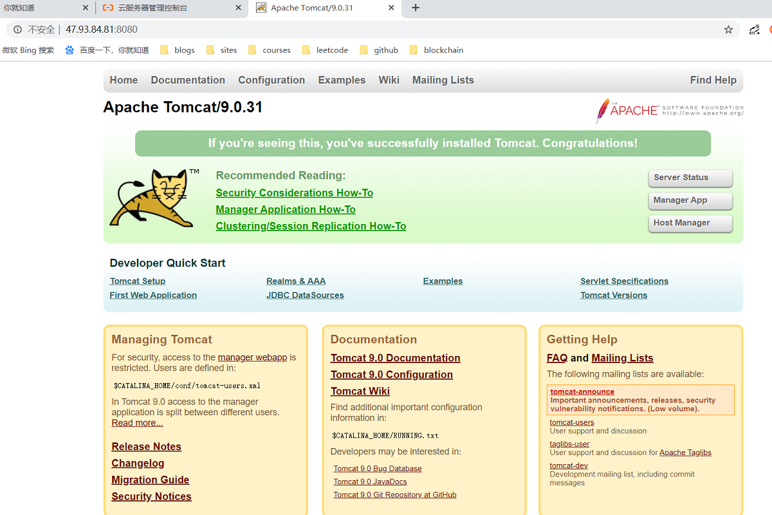772x515 pixels.
Task: Select the Apache Tomcat/9.0.31 tab
Action: [325, 8]
